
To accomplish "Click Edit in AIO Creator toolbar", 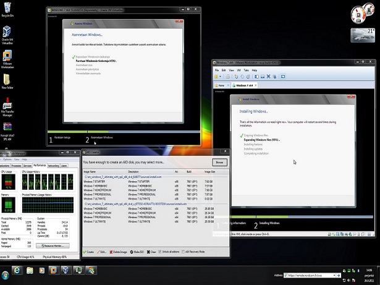I will pyautogui.click(x=102, y=252).
